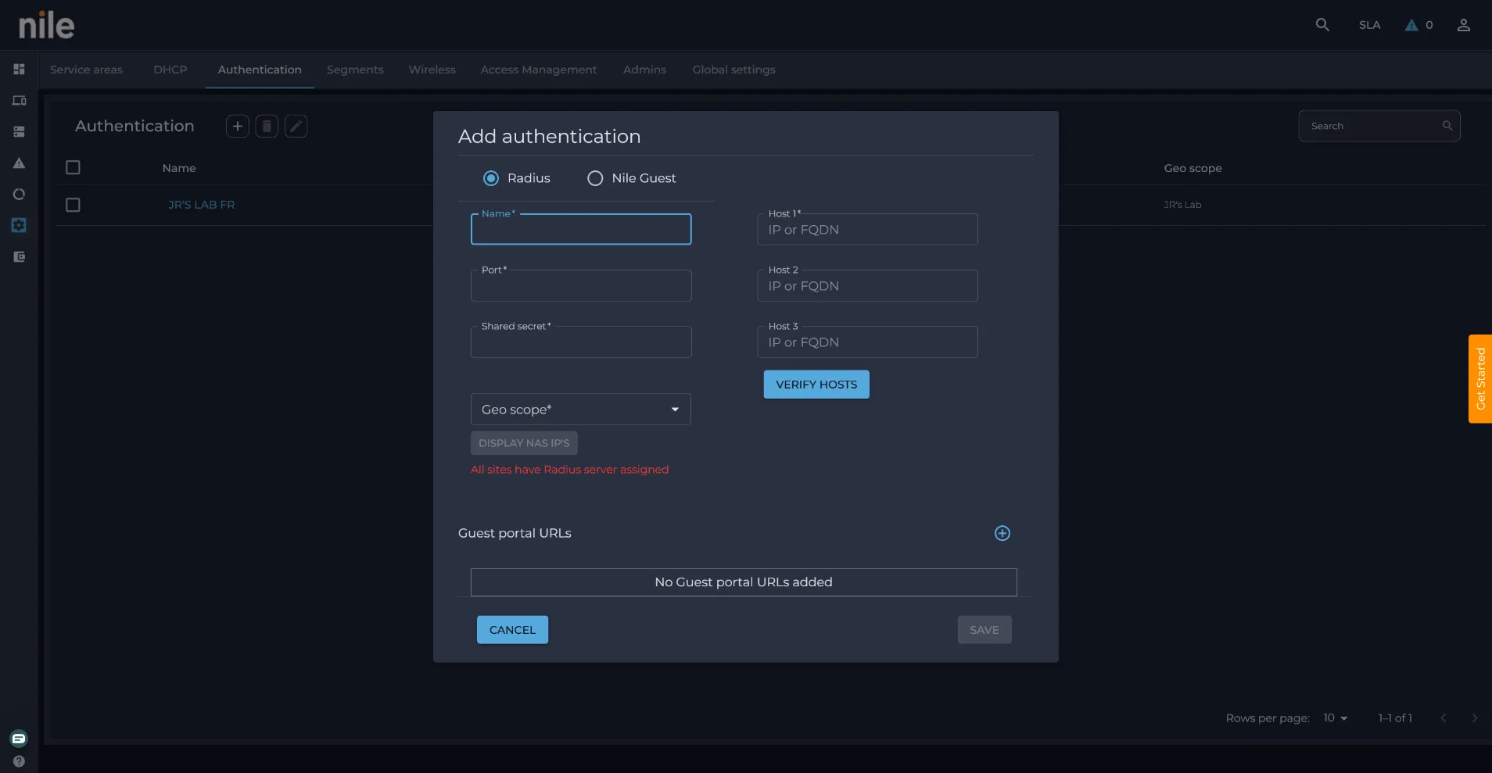Switch to Authentication tab

(260, 70)
